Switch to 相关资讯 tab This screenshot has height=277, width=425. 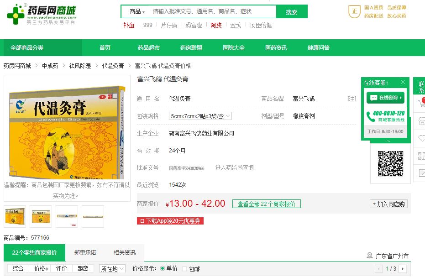[125, 253]
